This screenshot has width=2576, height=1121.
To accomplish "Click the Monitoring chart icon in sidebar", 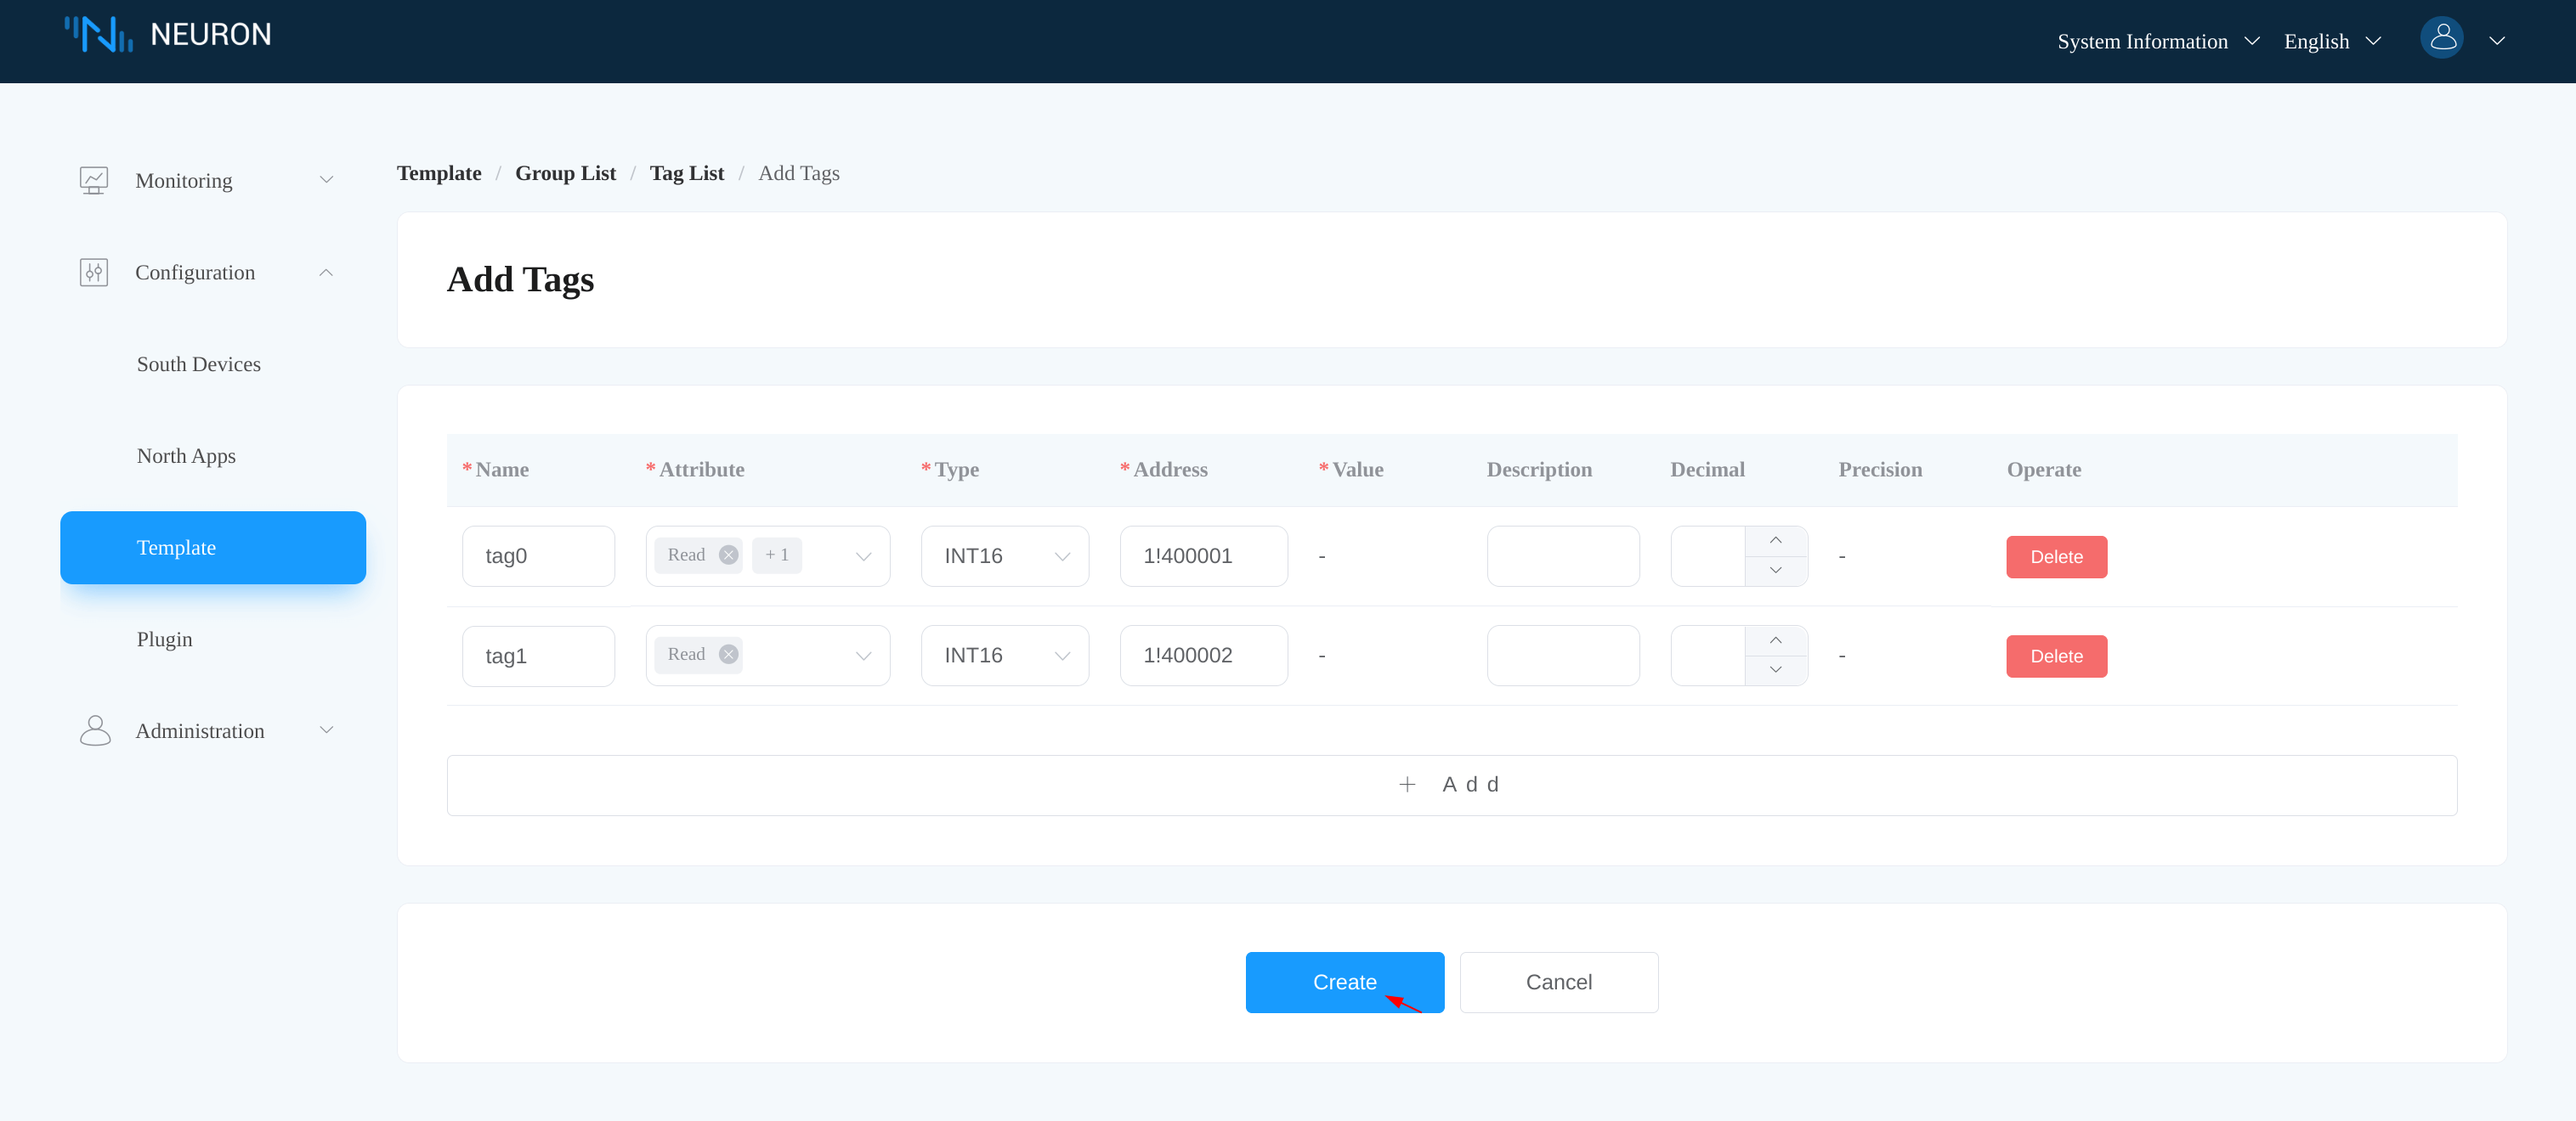I will [x=93, y=180].
